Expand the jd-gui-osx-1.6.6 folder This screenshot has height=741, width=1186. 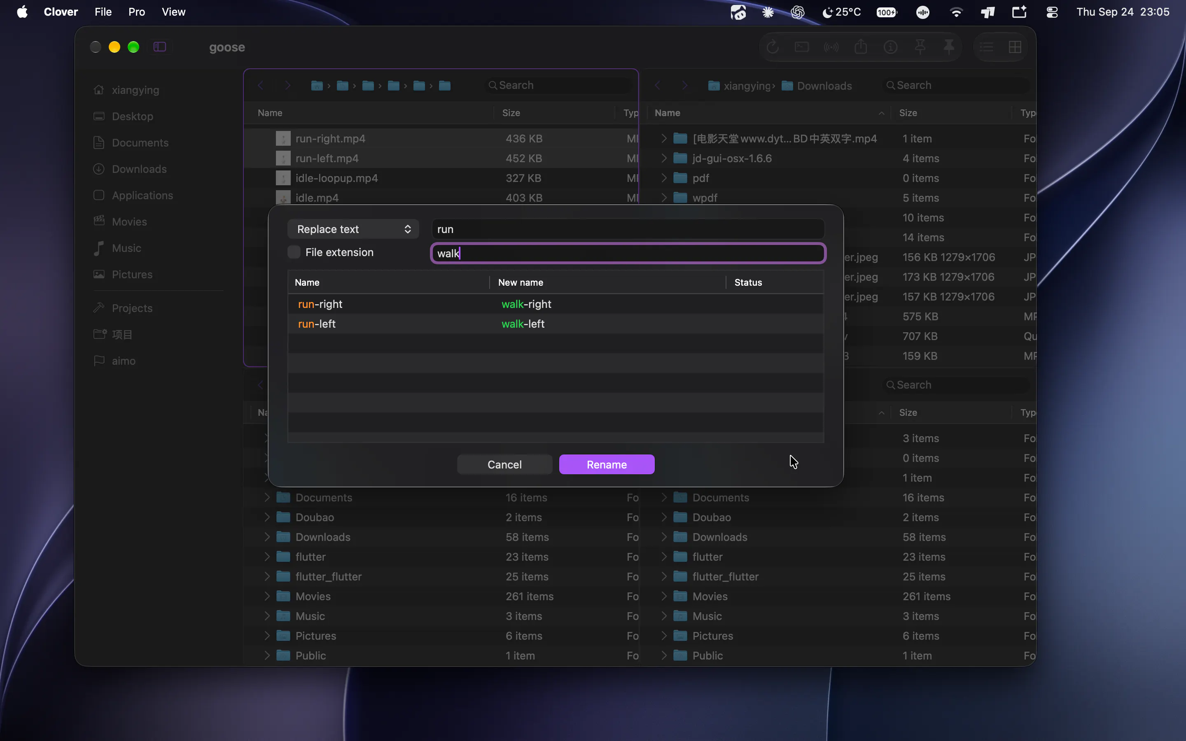pyautogui.click(x=664, y=158)
